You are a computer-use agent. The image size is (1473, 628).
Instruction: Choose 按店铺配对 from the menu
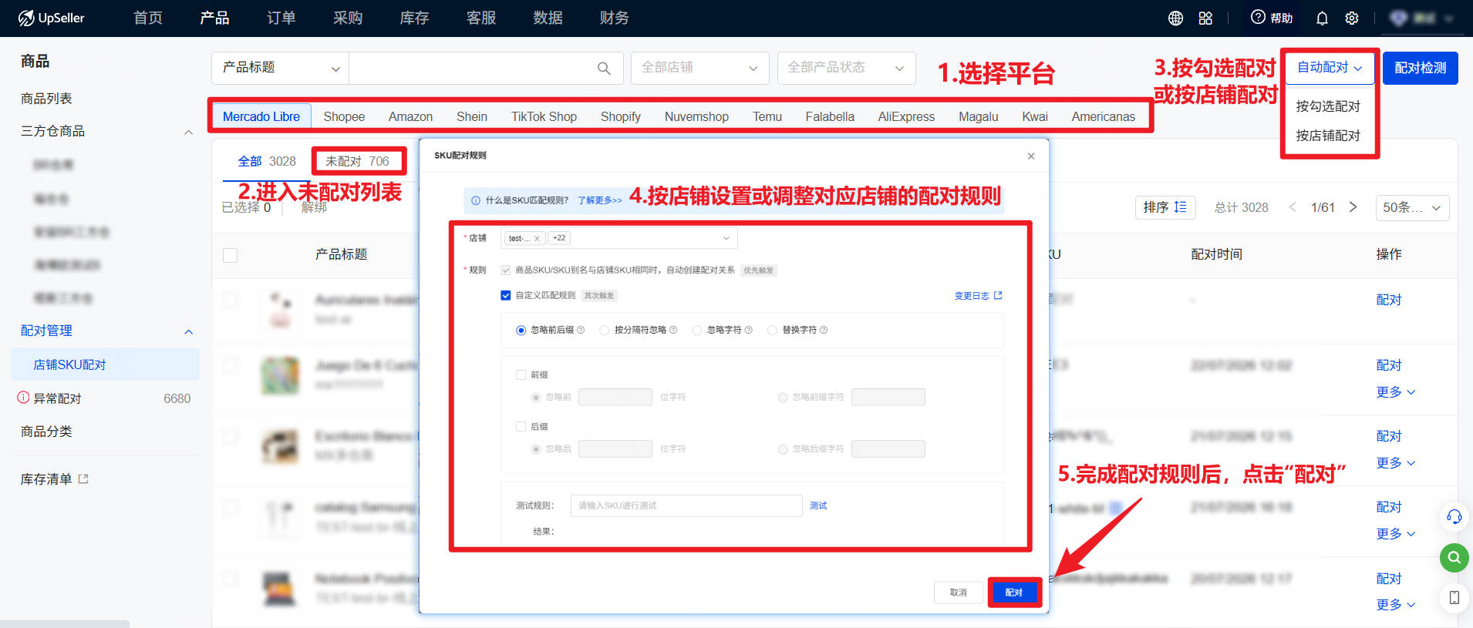pyautogui.click(x=1328, y=136)
